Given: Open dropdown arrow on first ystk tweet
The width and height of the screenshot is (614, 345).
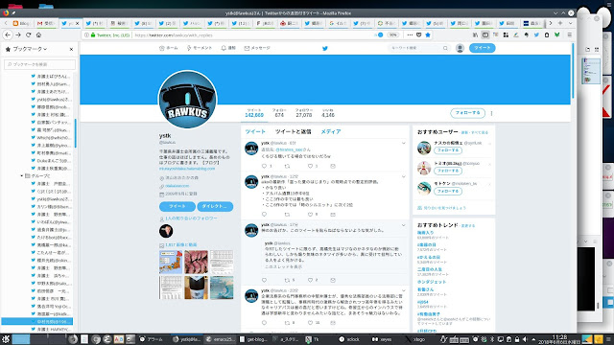Looking at the screenshot, I should pyautogui.click(x=403, y=143).
